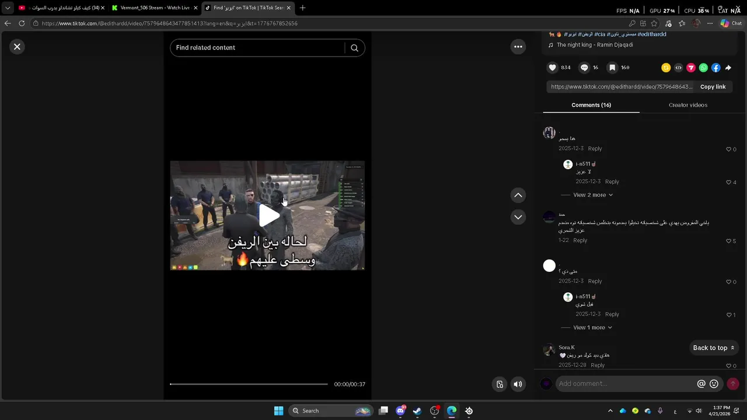Send to friends via red paper-plane icon

691,68
